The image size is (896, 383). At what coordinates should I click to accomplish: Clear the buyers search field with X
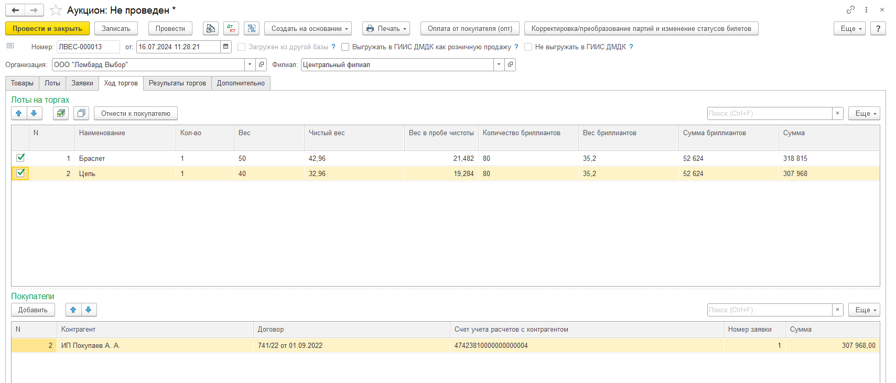point(837,310)
